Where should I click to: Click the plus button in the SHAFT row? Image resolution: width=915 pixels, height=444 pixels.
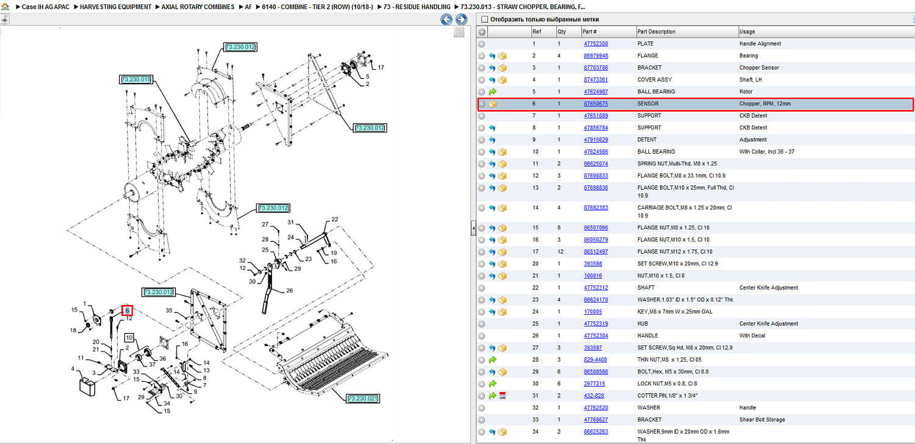(482, 288)
